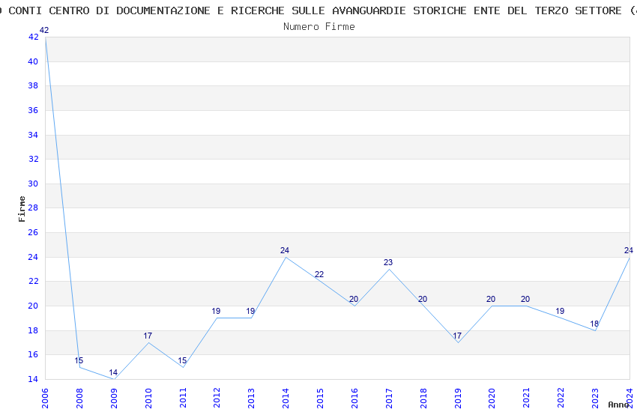The width and height of the screenshot is (637, 412).
Task: Click the y-axis tick label 30
Action: pos(33,184)
